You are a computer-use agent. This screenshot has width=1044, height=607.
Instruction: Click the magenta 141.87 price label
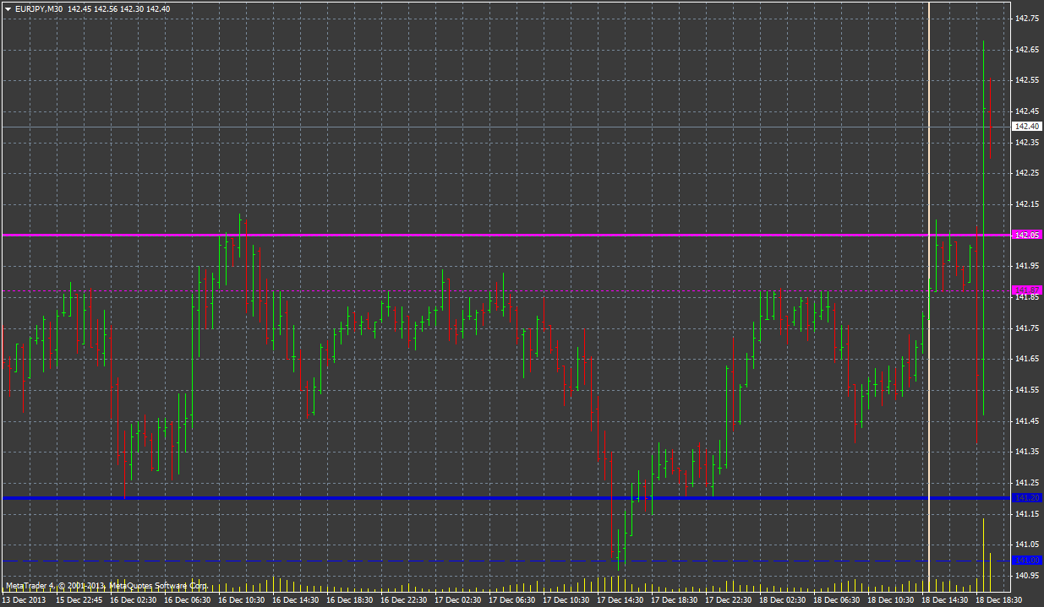click(x=1027, y=290)
